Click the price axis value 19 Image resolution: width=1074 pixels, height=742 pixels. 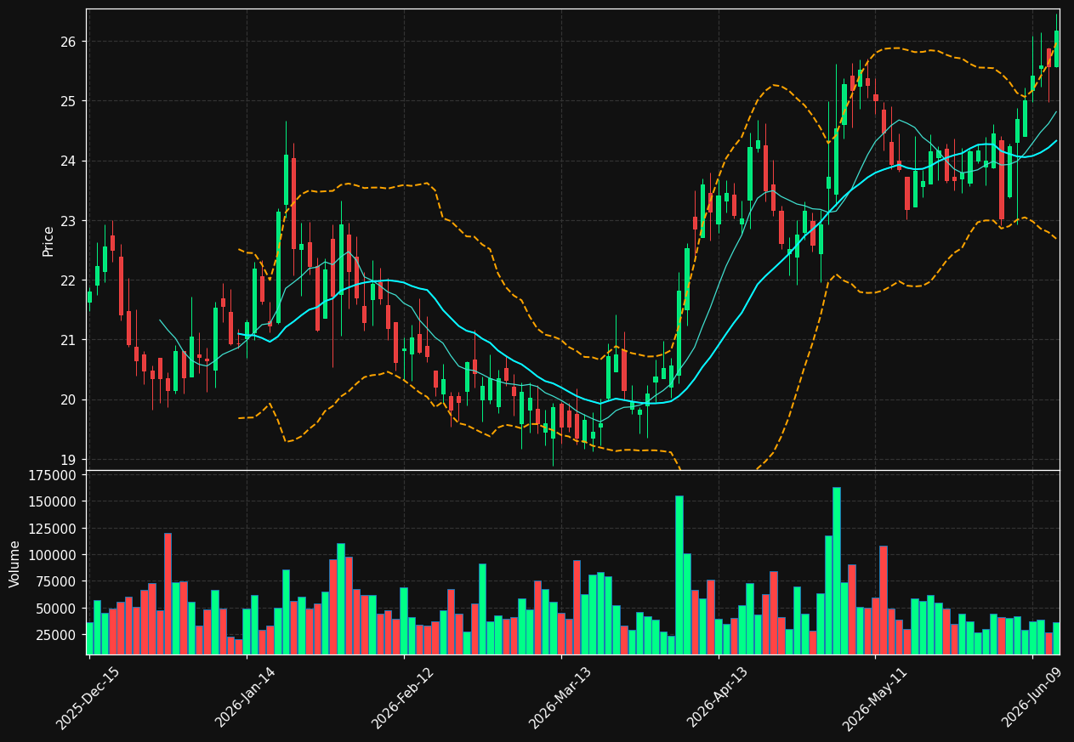(69, 460)
